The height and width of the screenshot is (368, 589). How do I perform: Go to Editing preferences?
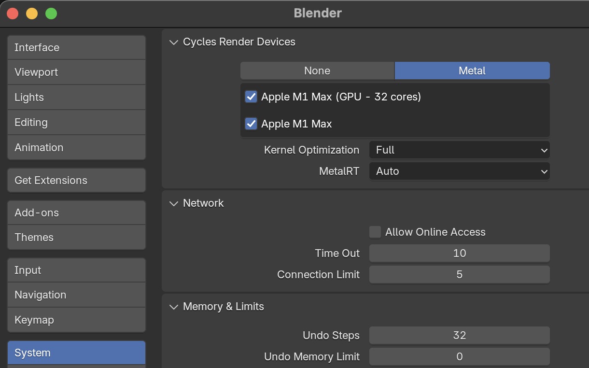[76, 122]
